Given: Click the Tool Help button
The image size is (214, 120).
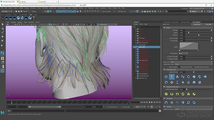Looking at the screenshot, I should (x=208, y=24).
